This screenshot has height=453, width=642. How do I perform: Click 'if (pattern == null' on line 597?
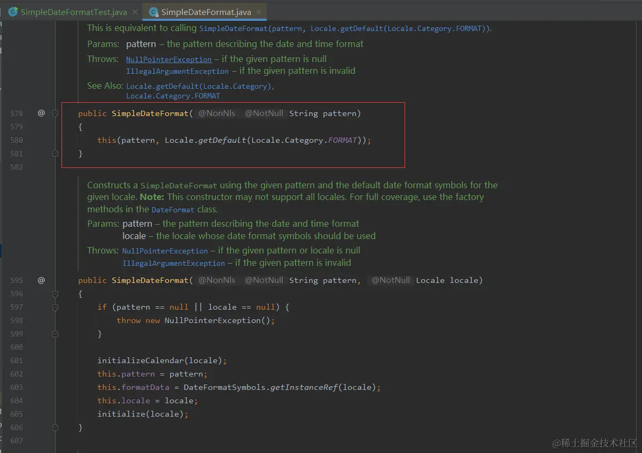tap(143, 307)
